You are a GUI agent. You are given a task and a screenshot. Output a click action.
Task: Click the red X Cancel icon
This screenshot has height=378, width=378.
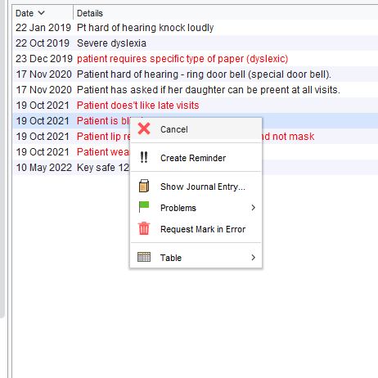point(144,128)
